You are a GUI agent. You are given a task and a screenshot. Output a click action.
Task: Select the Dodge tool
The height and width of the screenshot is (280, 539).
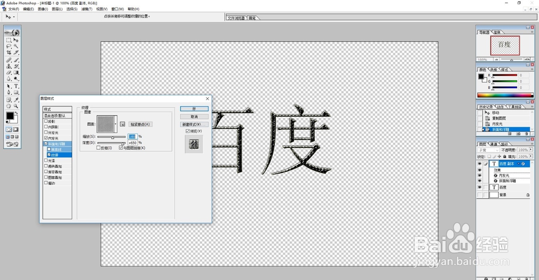(x=16, y=79)
